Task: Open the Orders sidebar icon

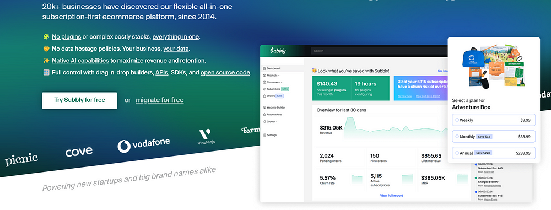Action: pyautogui.click(x=264, y=96)
